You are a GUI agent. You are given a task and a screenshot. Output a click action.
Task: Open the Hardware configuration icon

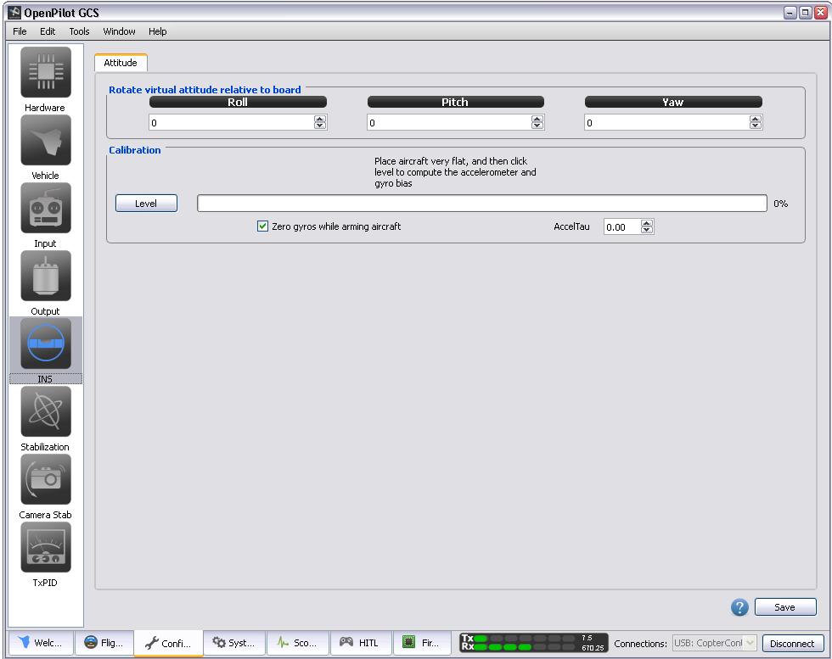click(46, 73)
